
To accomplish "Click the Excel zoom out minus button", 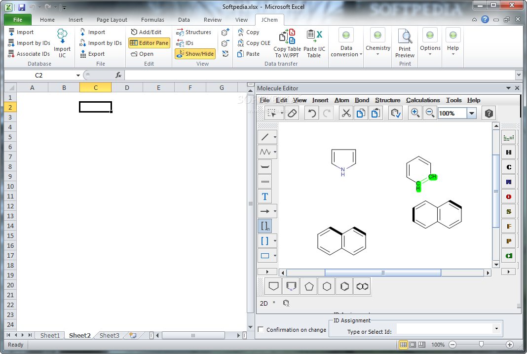I will point(452,345).
